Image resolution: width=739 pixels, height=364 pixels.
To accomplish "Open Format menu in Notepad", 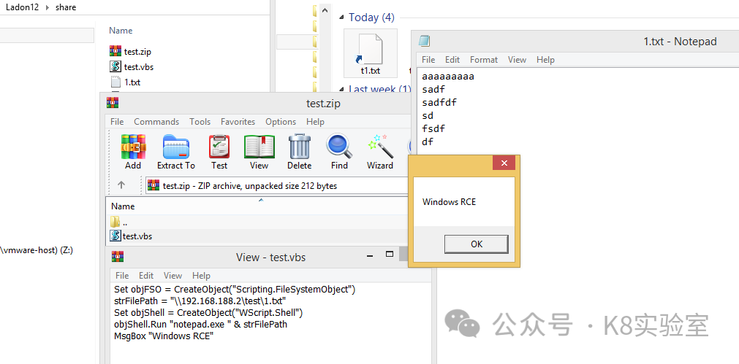I will [484, 60].
